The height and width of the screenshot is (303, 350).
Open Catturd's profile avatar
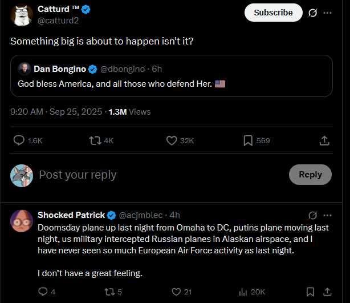(21, 14)
